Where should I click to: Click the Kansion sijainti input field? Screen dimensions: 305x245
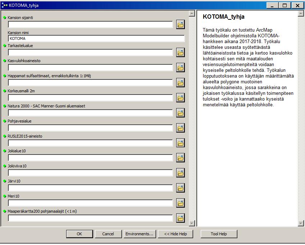pyautogui.click(x=90, y=24)
